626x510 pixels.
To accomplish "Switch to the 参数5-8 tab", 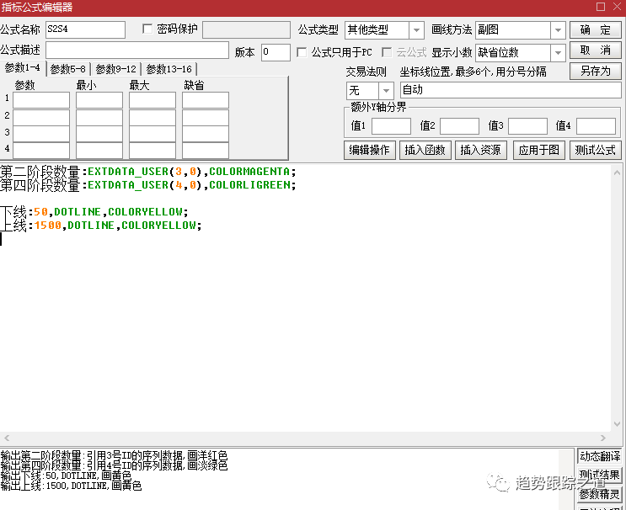I will (68, 69).
